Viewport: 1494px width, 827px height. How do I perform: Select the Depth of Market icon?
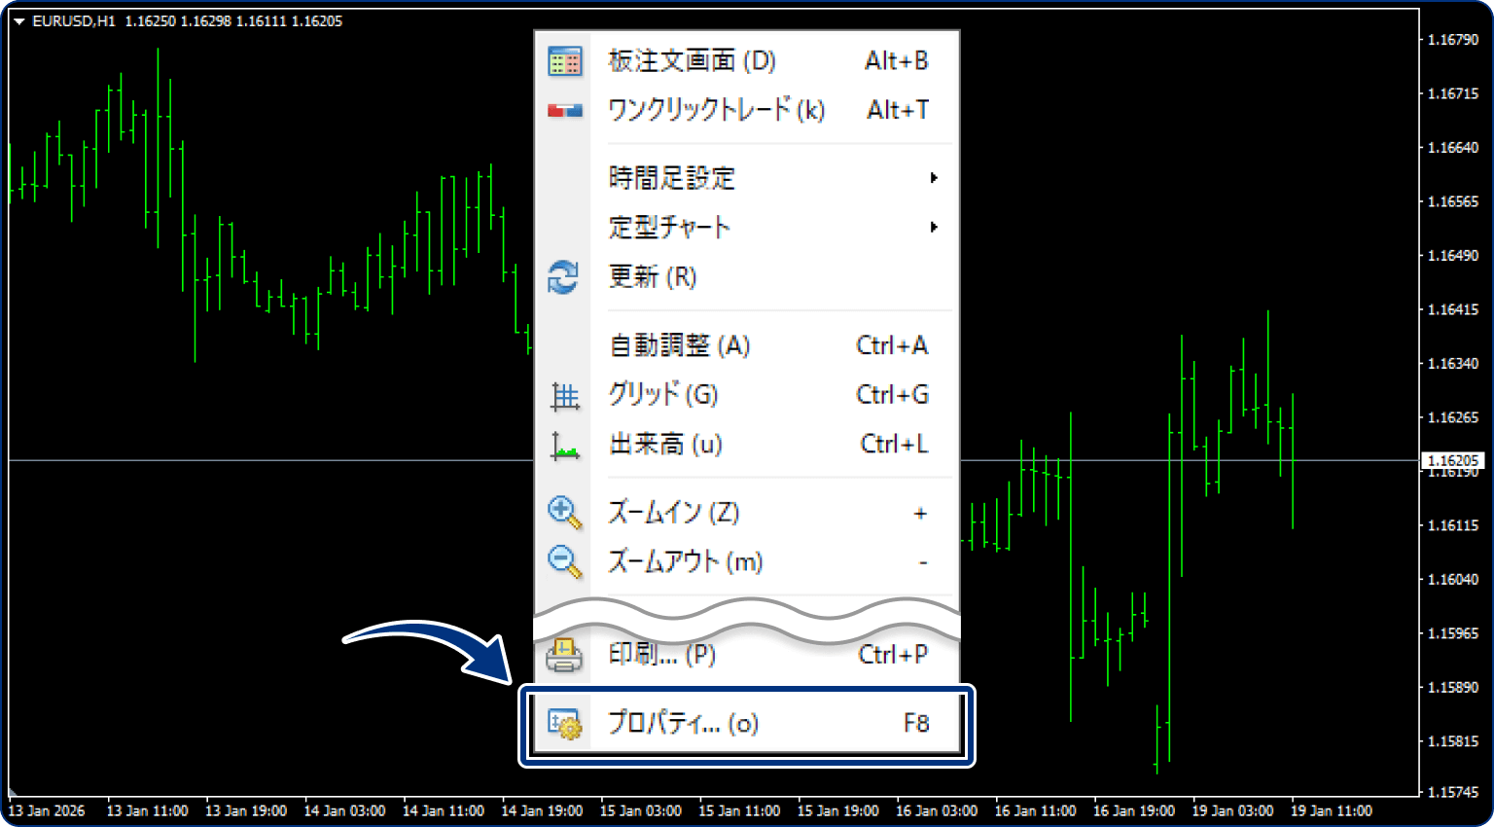click(564, 60)
